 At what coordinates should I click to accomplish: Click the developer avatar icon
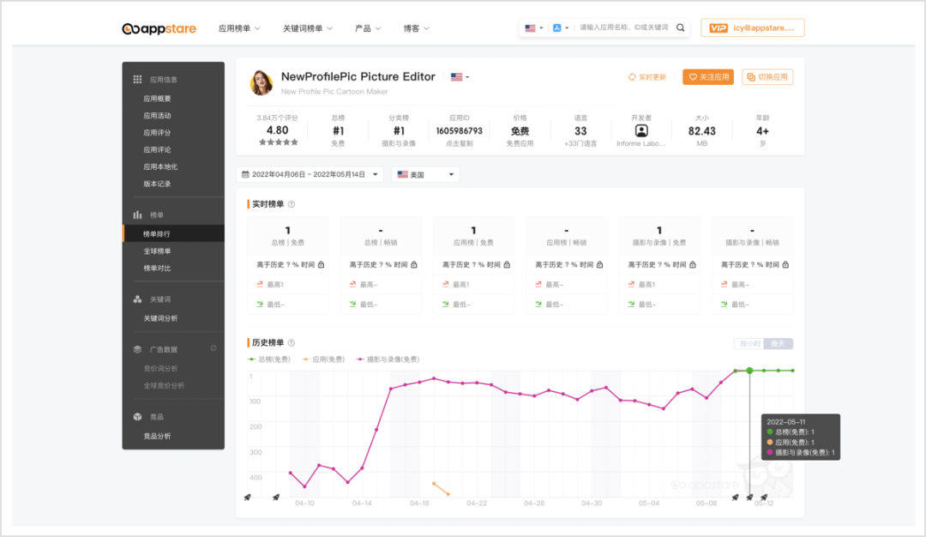[641, 130]
